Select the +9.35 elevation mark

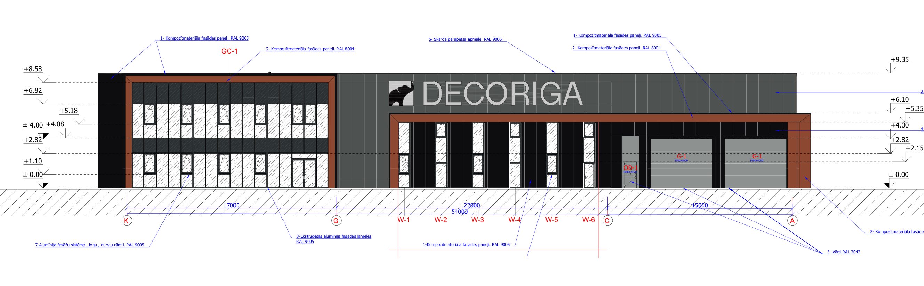coord(900,59)
